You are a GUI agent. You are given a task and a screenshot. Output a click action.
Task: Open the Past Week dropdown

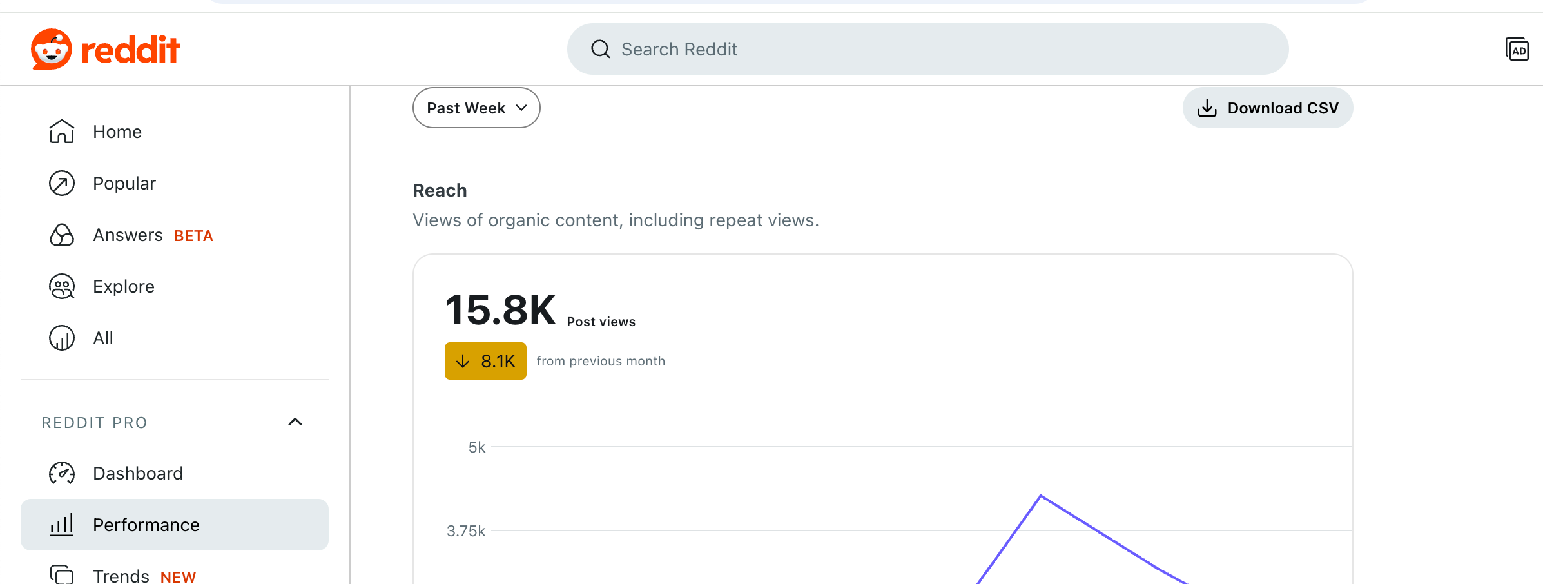click(x=476, y=108)
